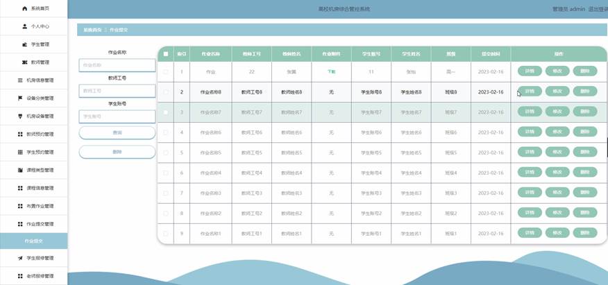Click the grid icon beside 课程信息管理

tap(20, 188)
